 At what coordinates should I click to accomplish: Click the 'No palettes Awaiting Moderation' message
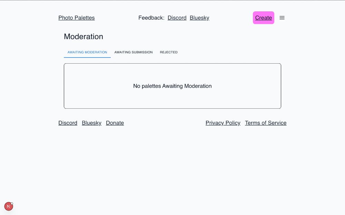click(x=172, y=86)
